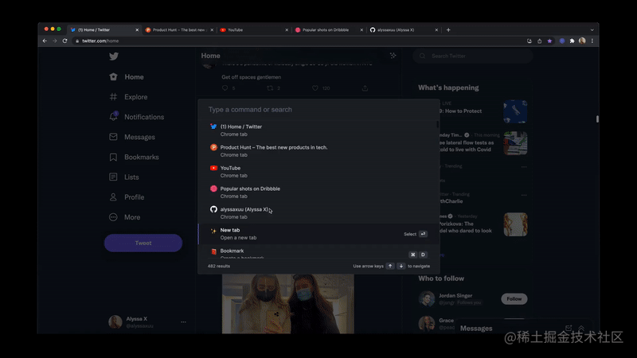Like the tweet with heart icon
The image size is (637, 358).
[315, 88]
